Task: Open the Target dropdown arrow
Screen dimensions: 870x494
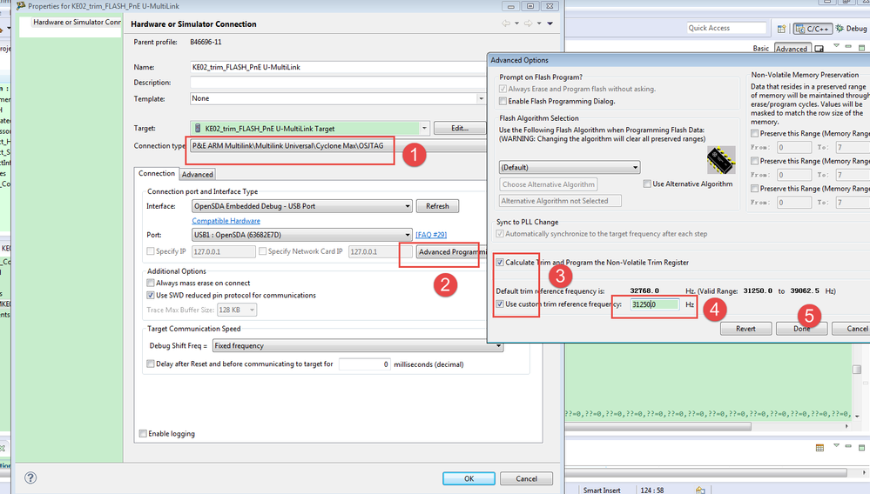Action: click(x=424, y=129)
